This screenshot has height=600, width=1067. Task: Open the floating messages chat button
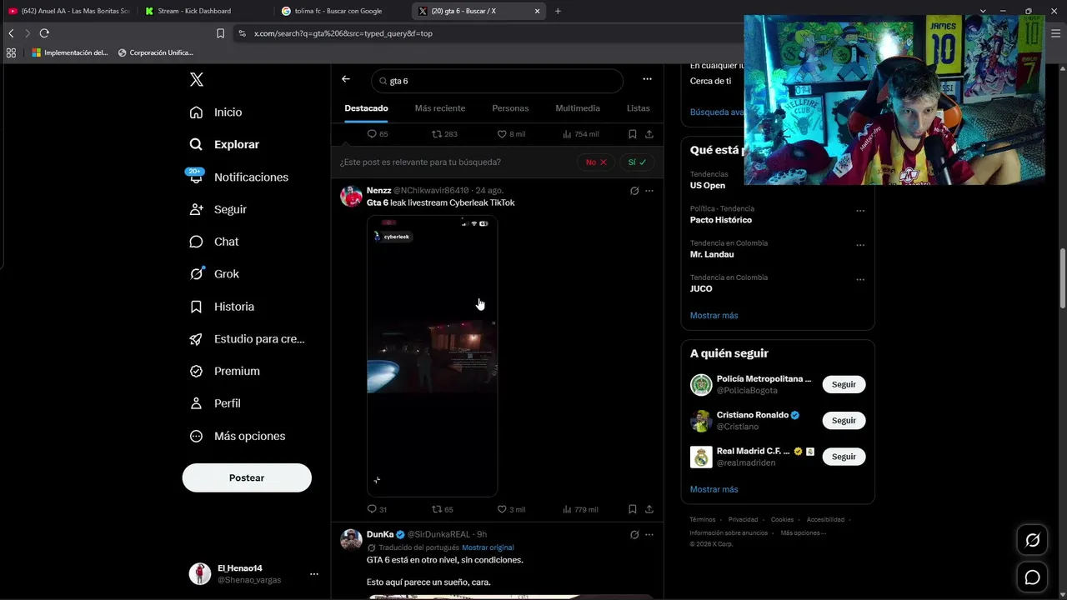[1032, 577]
